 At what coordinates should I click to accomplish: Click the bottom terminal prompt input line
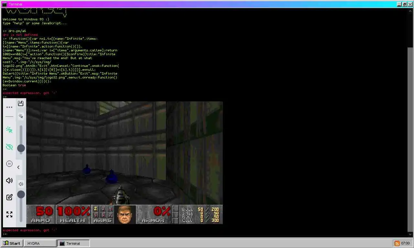[205, 234]
